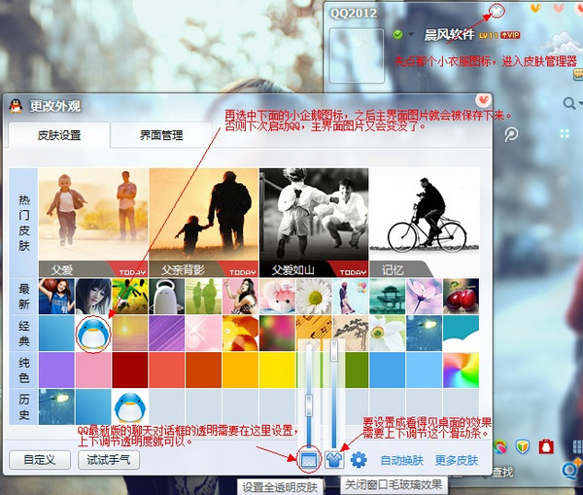Click the 自动换肤 link
The width and height of the screenshot is (583, 495).
pos(400,460)
